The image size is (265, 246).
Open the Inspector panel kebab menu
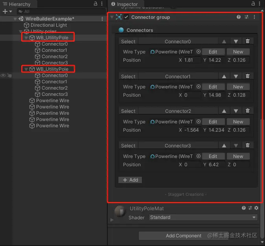(259, 4)
